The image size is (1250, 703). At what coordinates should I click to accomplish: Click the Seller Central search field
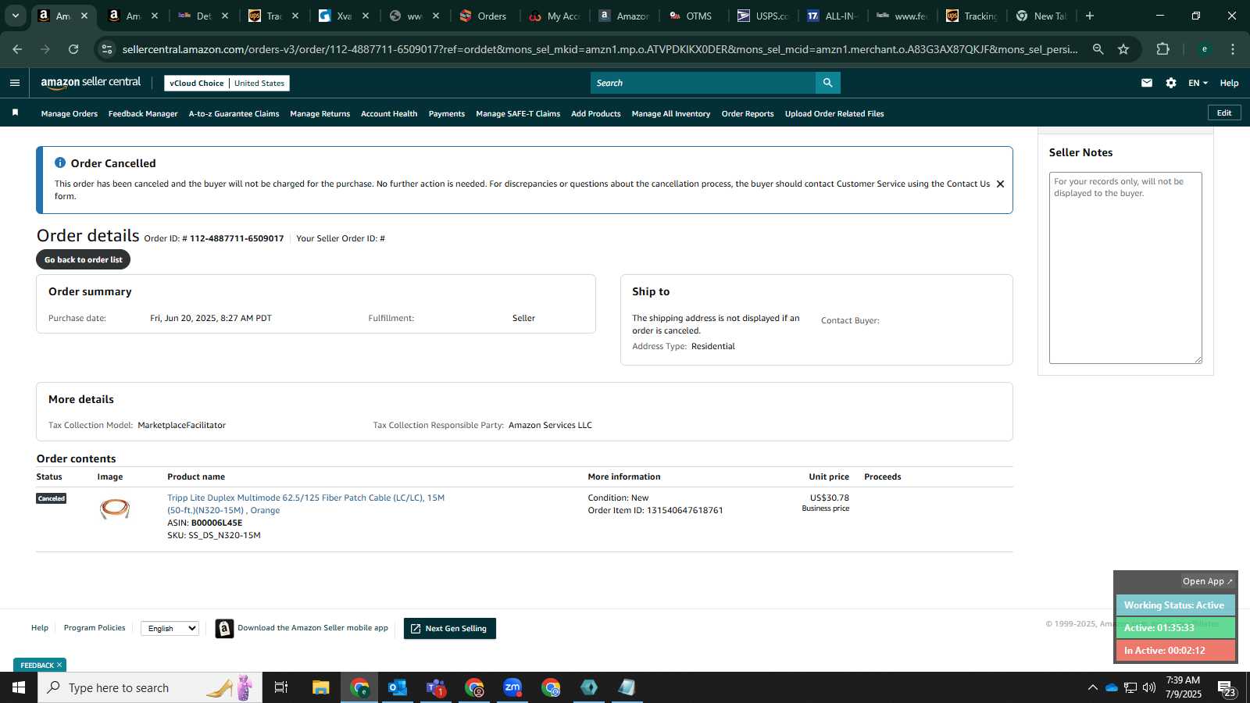(x=703, y=83)
